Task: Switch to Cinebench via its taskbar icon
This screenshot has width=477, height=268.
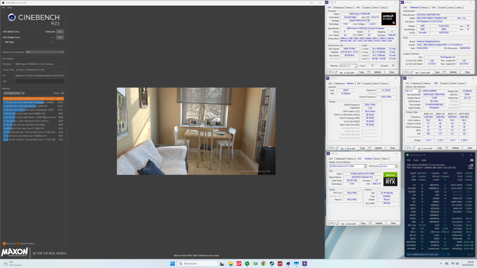Action: point(288,263)
